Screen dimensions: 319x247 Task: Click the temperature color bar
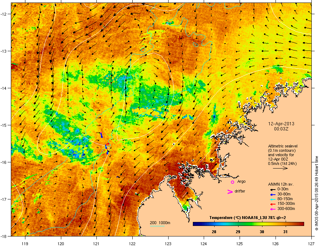[248, 224]
